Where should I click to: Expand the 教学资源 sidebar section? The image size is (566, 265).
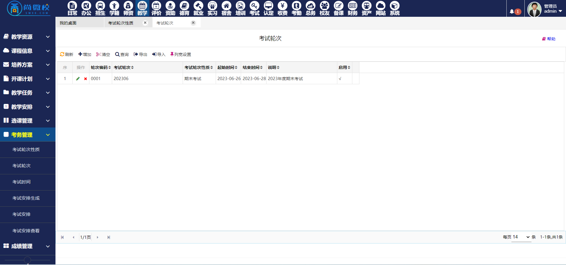pos(28,37)
